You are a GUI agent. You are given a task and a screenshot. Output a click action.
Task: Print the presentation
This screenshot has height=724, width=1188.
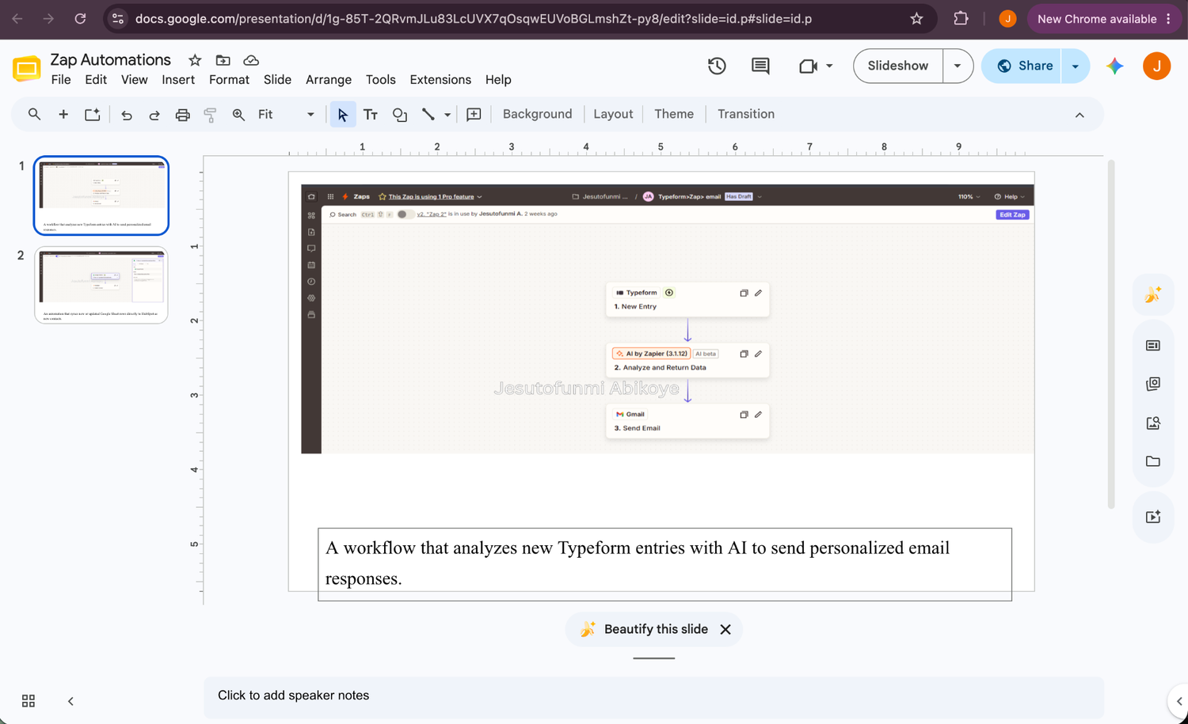click(182, 115)
